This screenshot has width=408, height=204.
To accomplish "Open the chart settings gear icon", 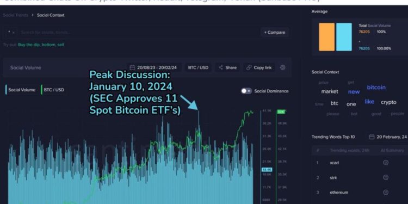I will pos(282,67).
